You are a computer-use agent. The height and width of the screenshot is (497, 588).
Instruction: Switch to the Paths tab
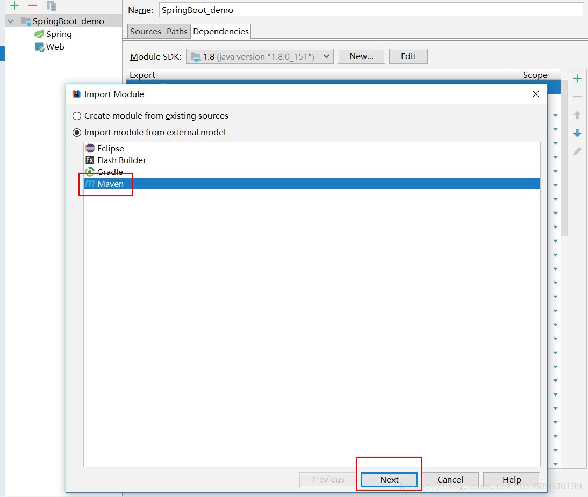click(x=177, y=32)
